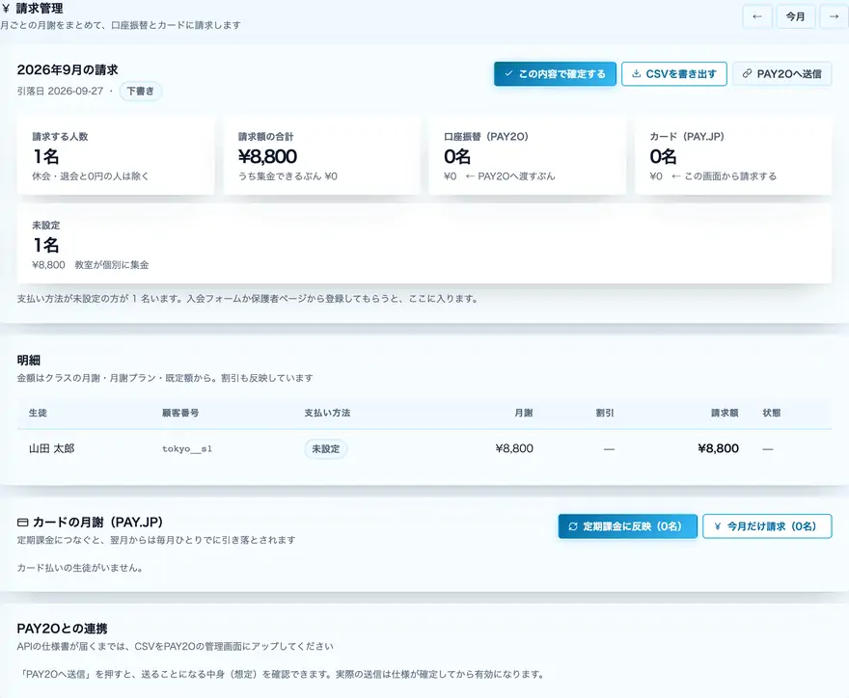The image size is (849, 698).
Task: Click the カード払いの生徒がいません message
Action: click(80, 568)
